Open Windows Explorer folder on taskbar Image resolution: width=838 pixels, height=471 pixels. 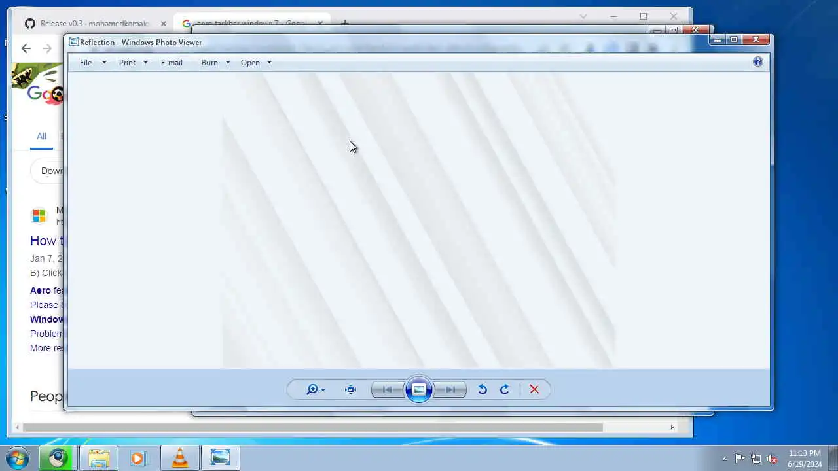(x=99, y=458)
